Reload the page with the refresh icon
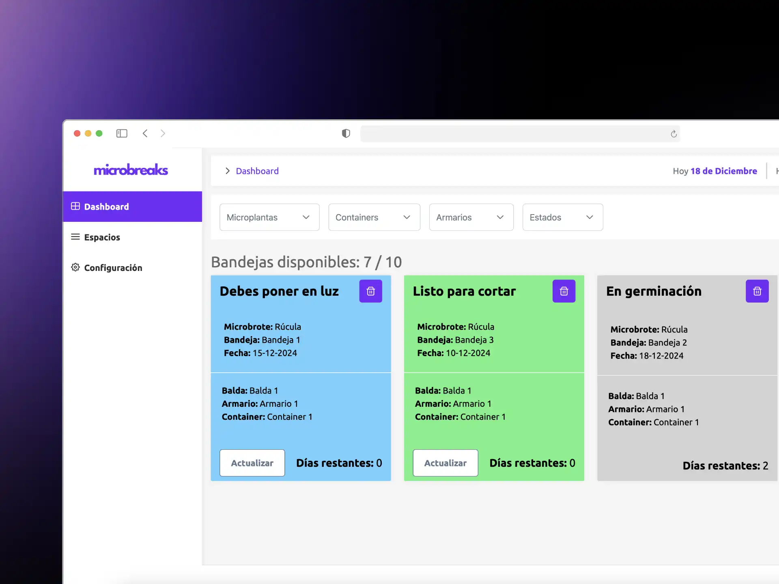Image resolution: width=779 pixels, height=584 pixels. coord(674,134)
